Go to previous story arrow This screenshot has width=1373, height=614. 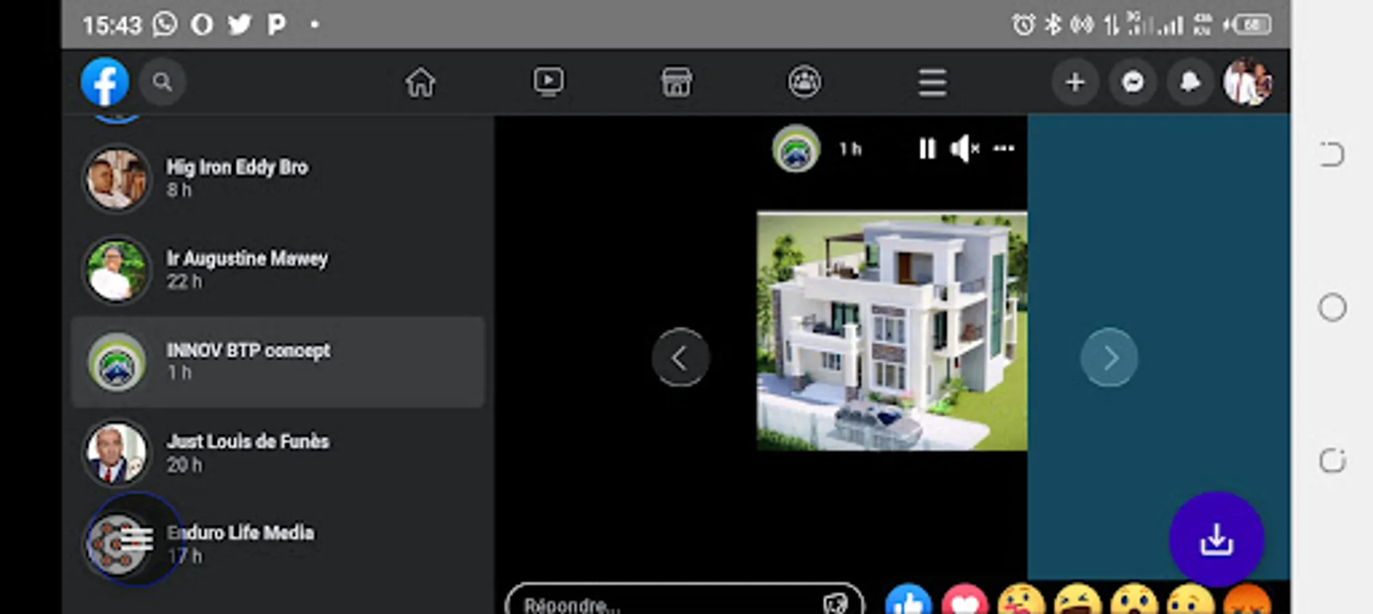click(x=680, y=357)
